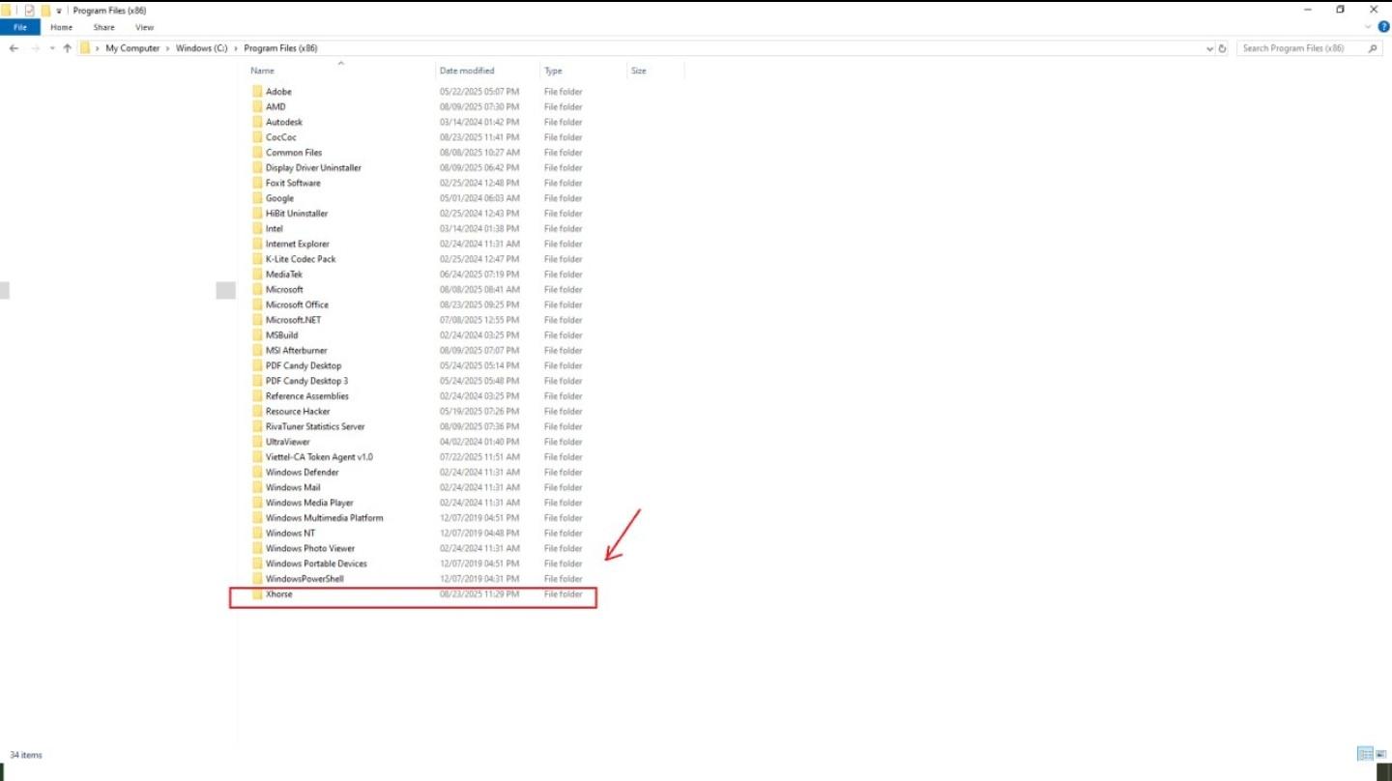Image resolution: width=1392 pixels, height=781 pixels.
Task: Navigate to Windows (C:) in the breadcrumb
Action: pos(202,48)
